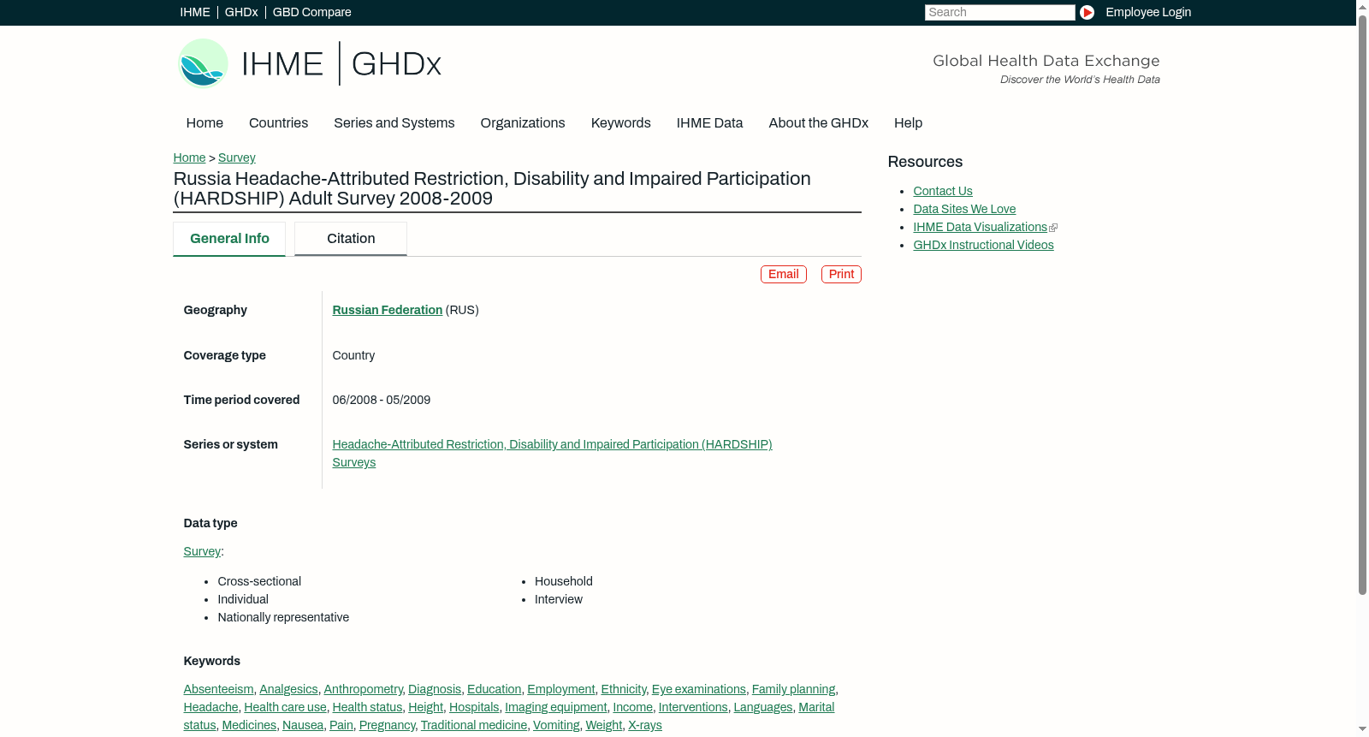
Task: Click the Absenteeism keyword
Action: click(x=218, y=690)
